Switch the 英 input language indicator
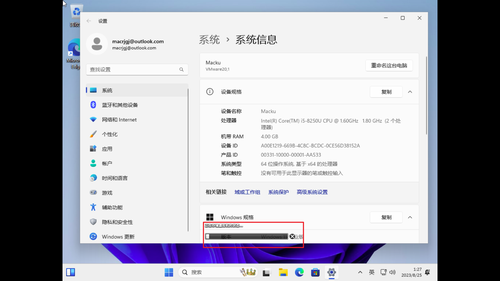 click(x=372, y=272)
